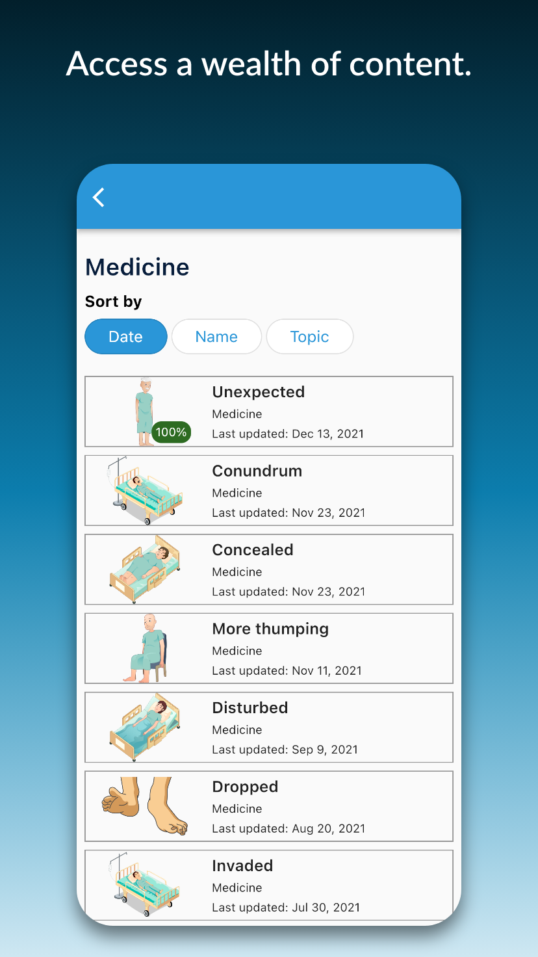Tap the patient in bed image for Disturbed

(x=145, y=727)
